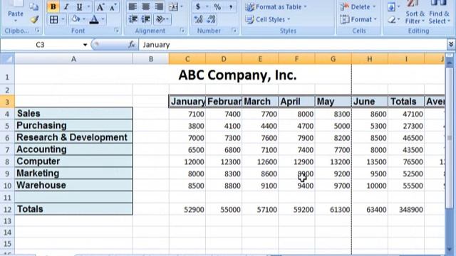Align text right

point(159,6)
